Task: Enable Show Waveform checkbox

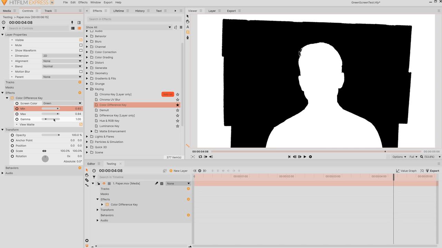Action: (81, 50)
